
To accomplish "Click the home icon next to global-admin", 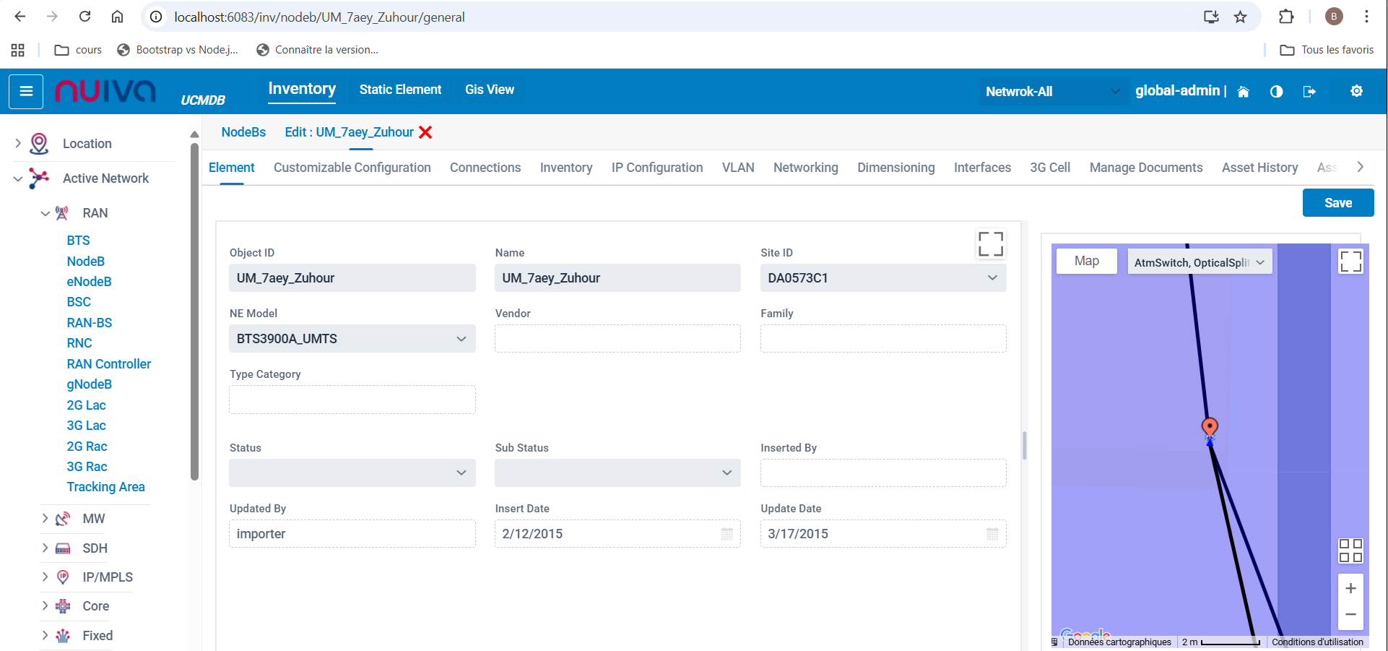I will [1243, 92].
